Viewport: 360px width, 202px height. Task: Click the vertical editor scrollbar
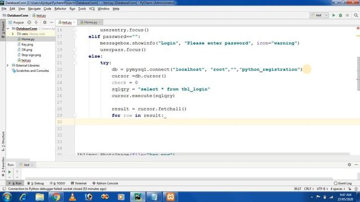(358, 74)
